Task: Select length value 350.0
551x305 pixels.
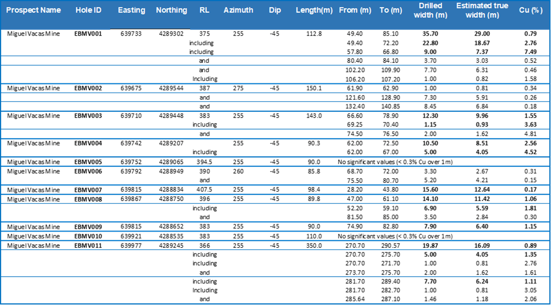Action: (x=314, y=245)
